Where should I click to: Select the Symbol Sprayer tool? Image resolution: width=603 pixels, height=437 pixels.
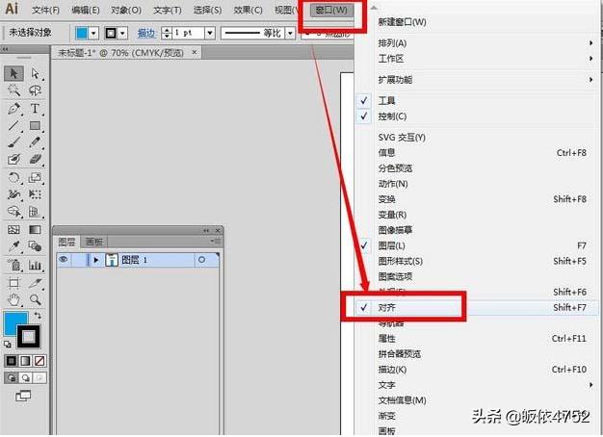click(x=13, y=265)
